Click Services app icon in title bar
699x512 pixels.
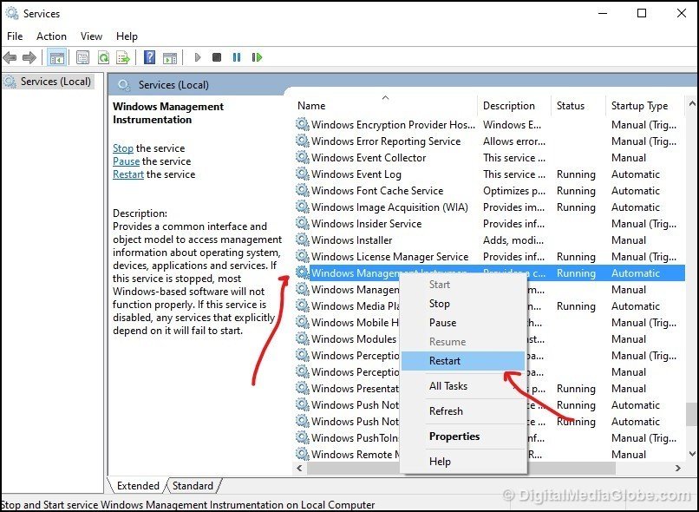click(x=11, y=13)
